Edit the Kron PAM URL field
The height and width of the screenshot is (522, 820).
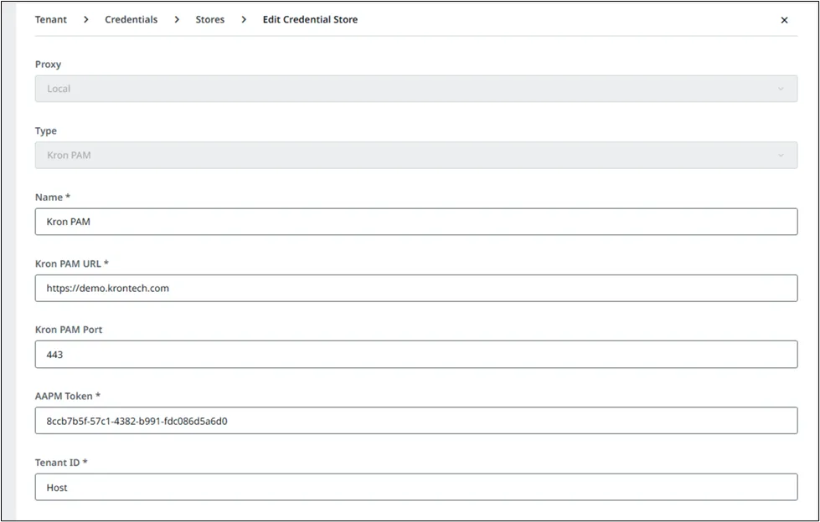pyautogui.click(x=416, y=288)
